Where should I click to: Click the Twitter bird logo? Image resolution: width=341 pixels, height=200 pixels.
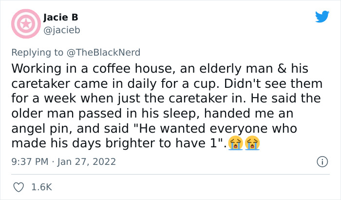pos(322,17)
